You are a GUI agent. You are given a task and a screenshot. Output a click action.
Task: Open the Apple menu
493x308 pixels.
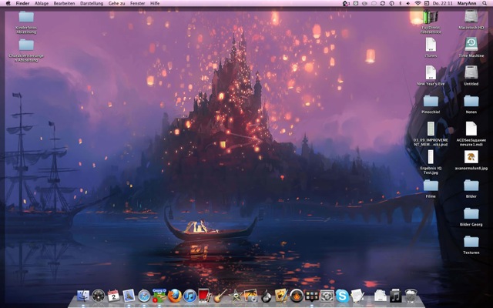[7, 3]
